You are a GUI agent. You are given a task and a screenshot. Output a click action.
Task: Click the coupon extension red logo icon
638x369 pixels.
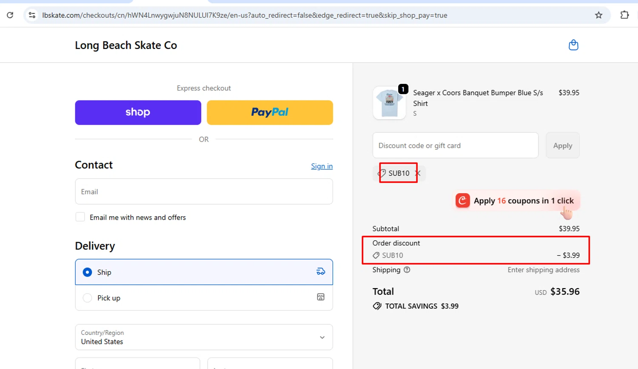463,200
